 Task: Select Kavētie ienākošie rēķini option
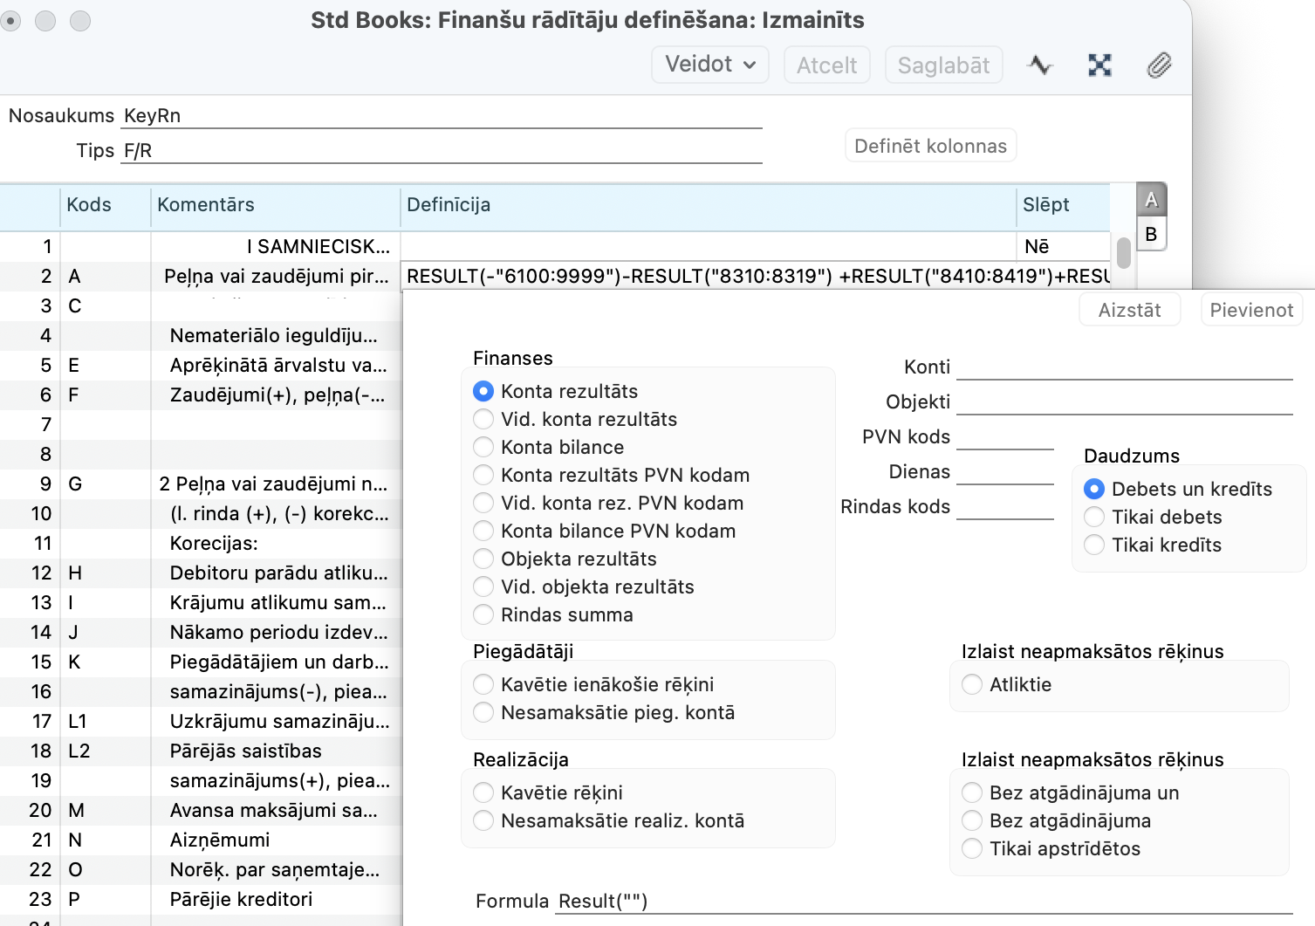pos(483,685)
